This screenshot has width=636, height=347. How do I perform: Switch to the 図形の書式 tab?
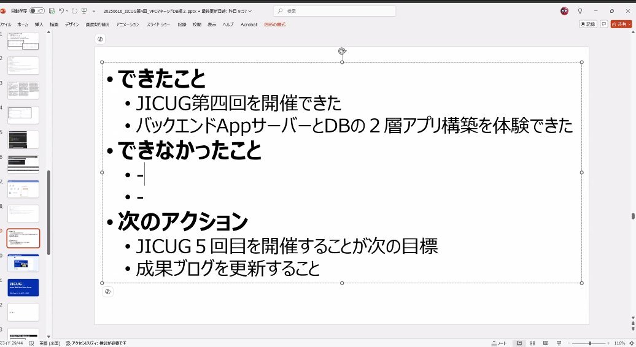275,25
